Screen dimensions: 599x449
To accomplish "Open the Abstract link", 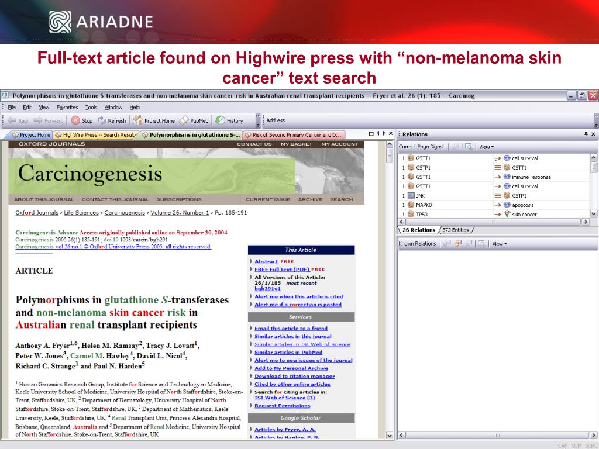I will tap(266, 261).
